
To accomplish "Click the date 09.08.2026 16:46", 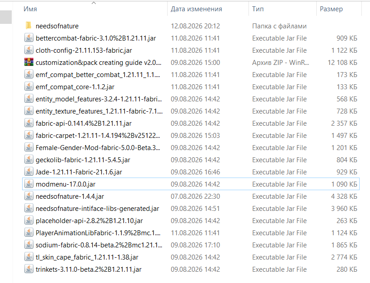I will [x=195, y=172].
